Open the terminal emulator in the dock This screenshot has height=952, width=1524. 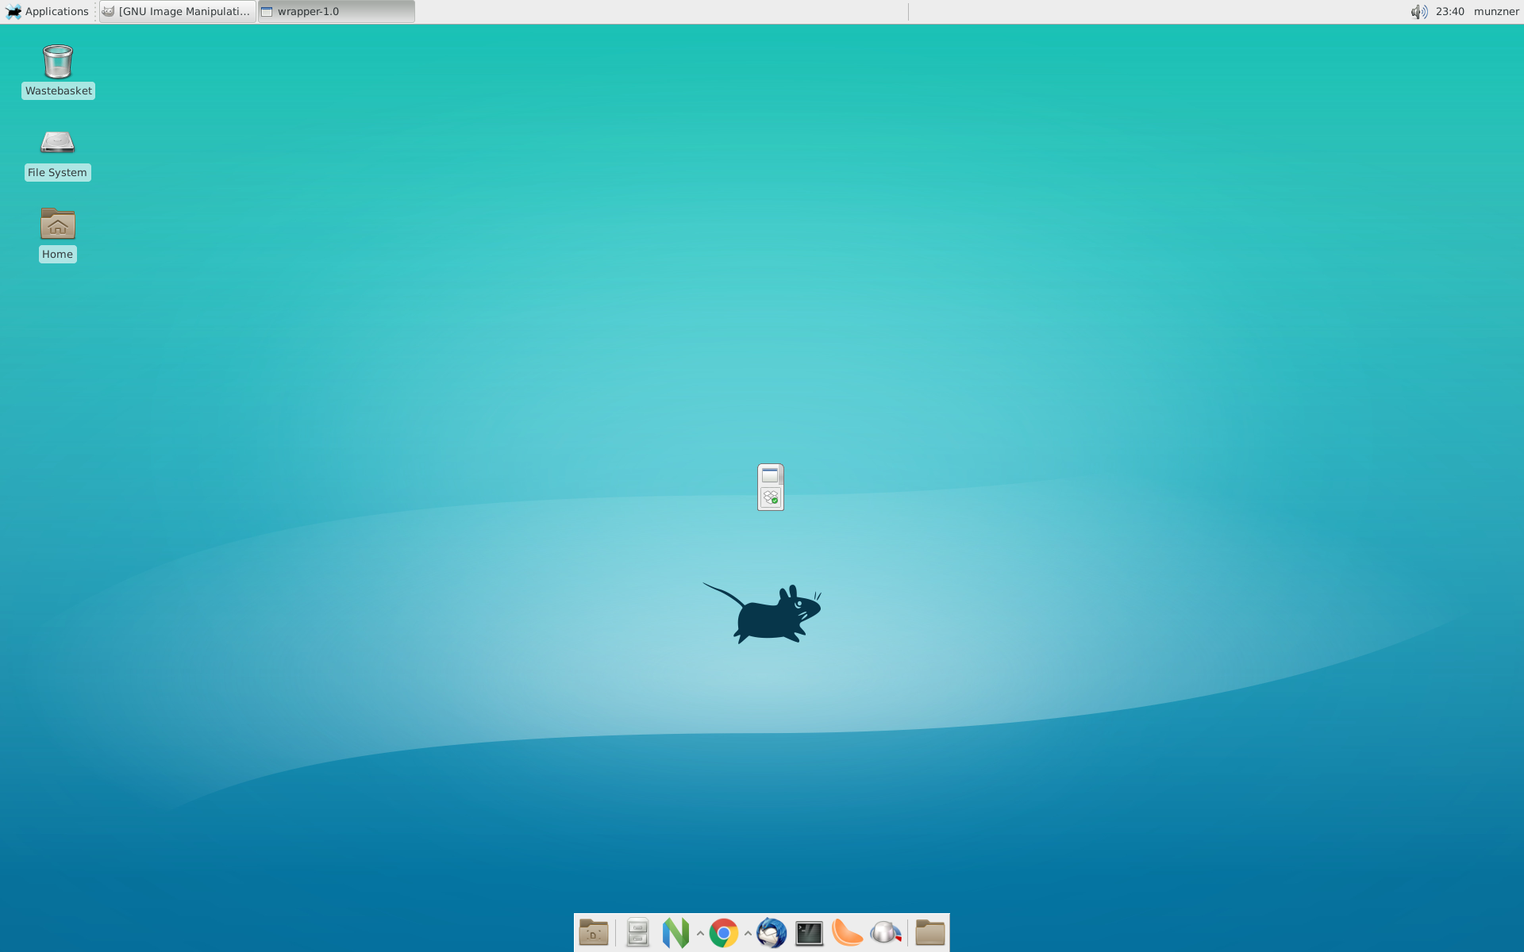click(x=809, y=933)
